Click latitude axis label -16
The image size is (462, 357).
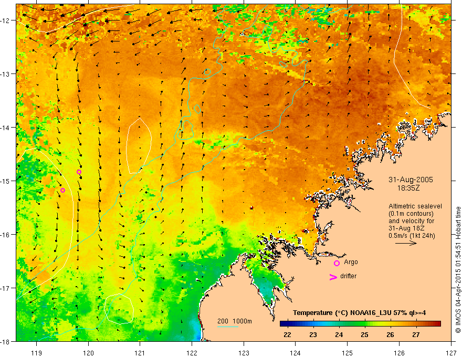[6, 235]
